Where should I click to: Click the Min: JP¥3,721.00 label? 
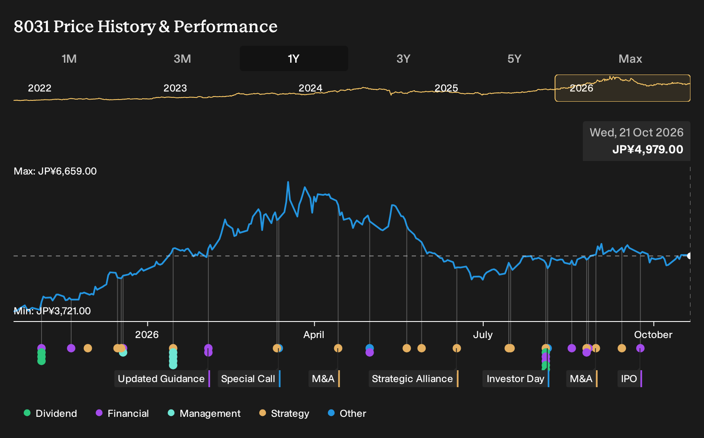(52, 311)
